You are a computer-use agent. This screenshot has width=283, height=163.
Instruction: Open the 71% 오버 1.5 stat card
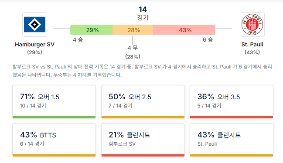click(54, 102)
